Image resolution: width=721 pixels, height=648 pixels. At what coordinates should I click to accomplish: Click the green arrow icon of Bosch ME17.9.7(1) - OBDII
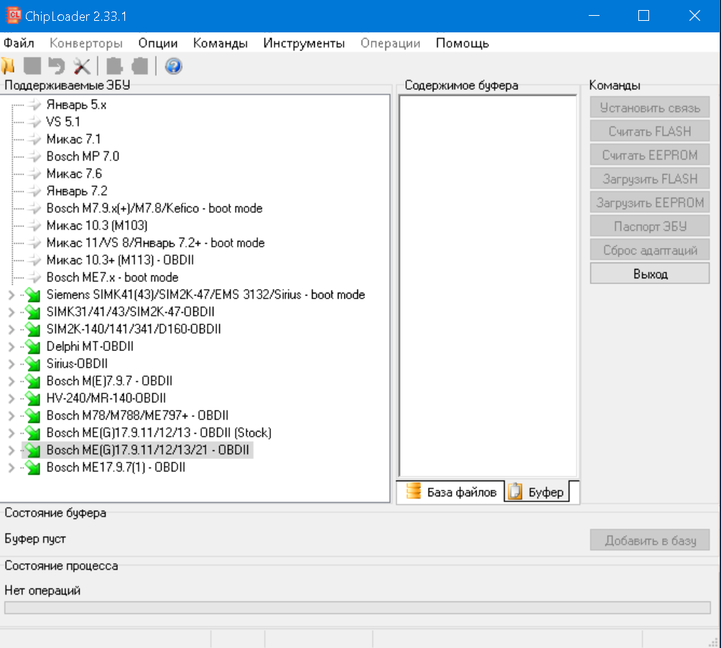(x=32, y=467)
